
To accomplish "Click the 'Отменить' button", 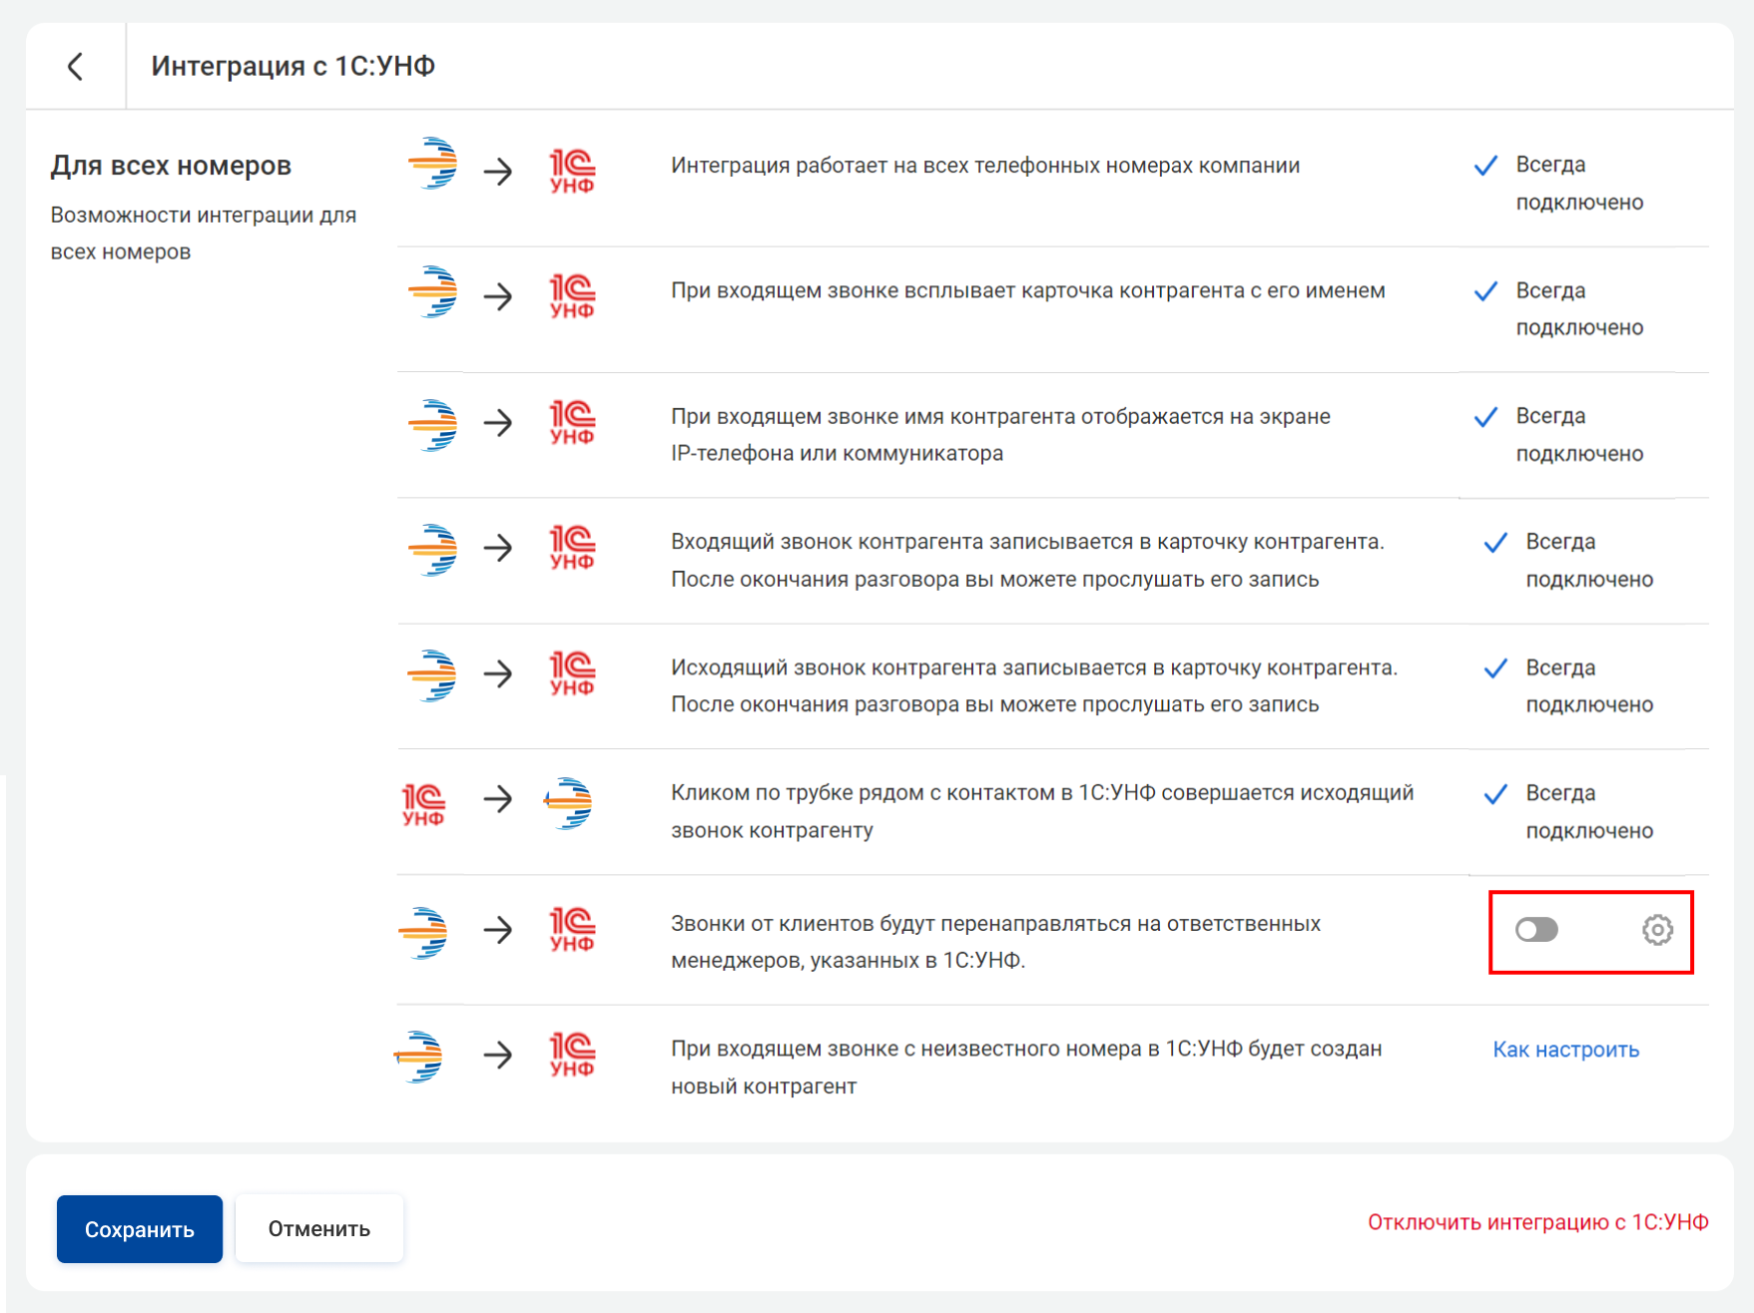I will point(319,1229).
